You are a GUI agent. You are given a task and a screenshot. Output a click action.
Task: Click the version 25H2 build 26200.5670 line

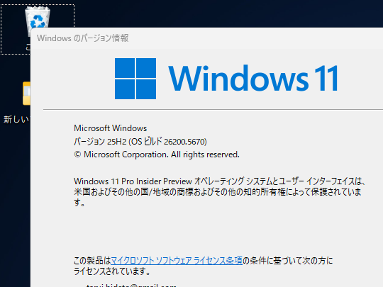(140, 141)
